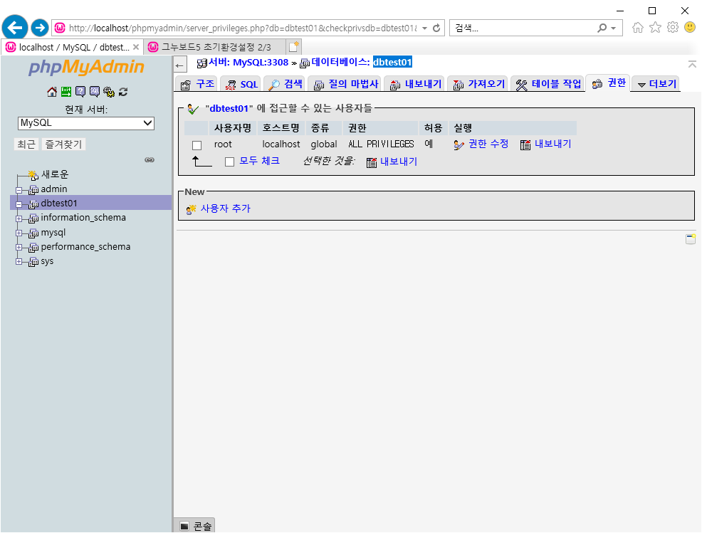
Task: Reload the navigation panel
Action: pyautogui.click(x=123, y=92)
